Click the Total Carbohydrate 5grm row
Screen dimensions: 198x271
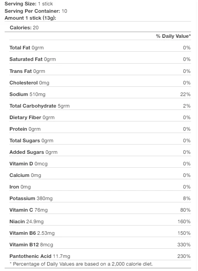pos(100,106)
